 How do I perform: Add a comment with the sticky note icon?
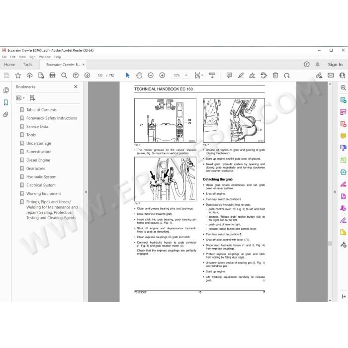(x=229, y=76)
